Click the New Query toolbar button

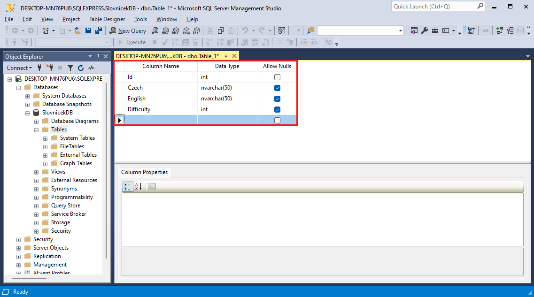click(128, 30)
